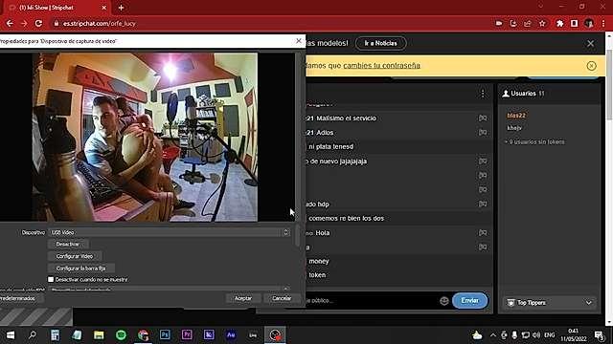Viewport: 613px width, 344px height.
Task: Reload the page with the refresh icon
Action: [x=38, y=23]
